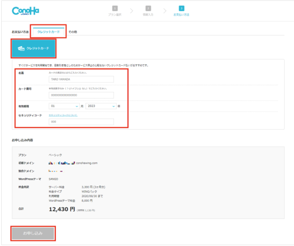Click the 有効期限 field label

pos(24,106)
